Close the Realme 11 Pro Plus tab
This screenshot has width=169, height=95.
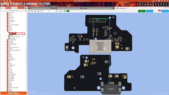point(114,8)
